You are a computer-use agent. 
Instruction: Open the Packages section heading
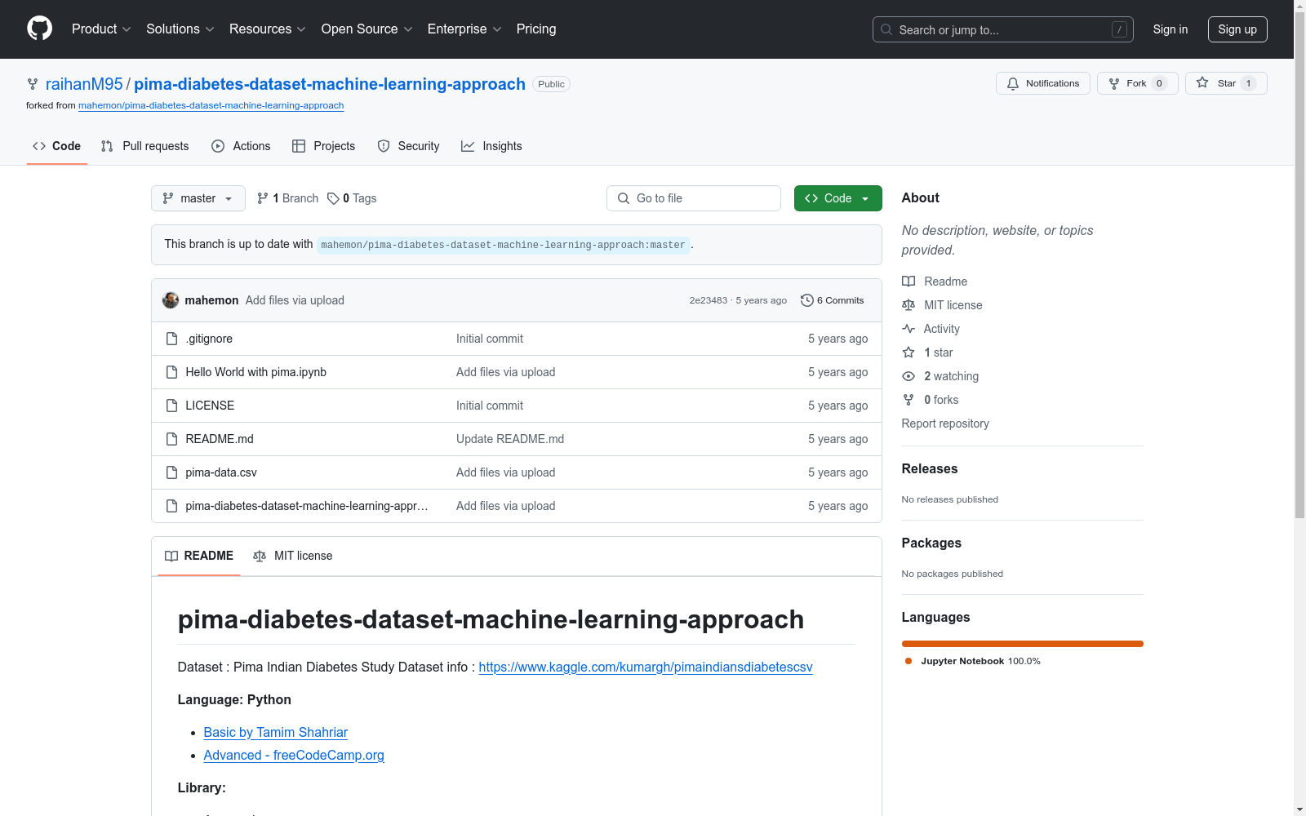pyautogui.click(x=931, y=543)
